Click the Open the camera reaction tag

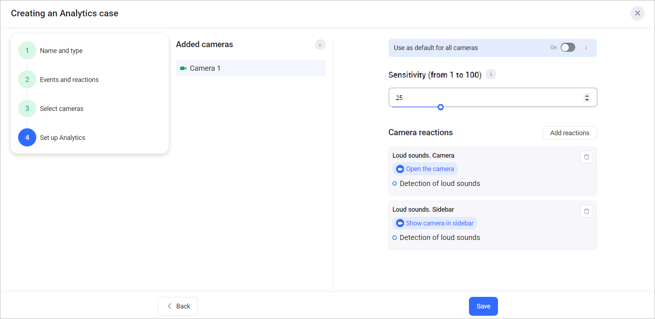pyautogui.click(x=425, y=169)
